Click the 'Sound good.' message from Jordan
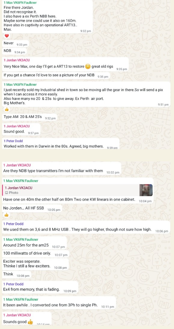 21,129
